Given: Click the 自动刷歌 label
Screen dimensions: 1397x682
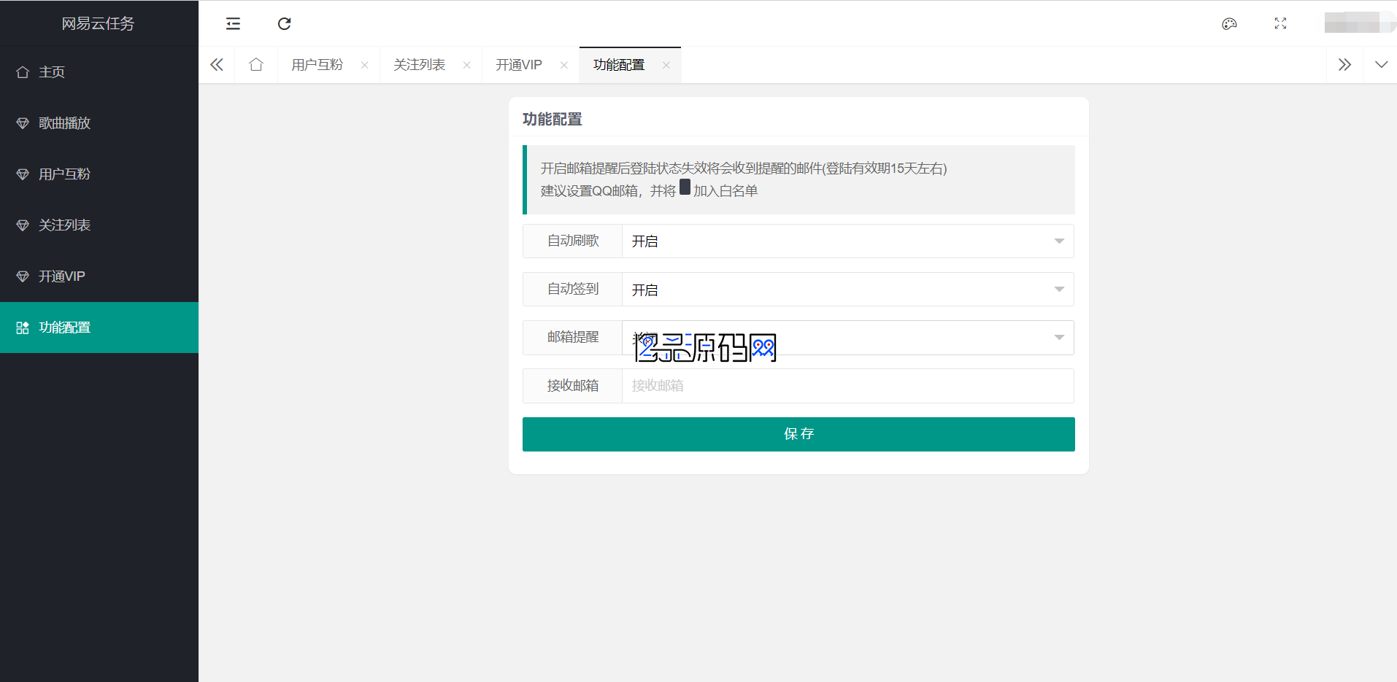Looking at the screenshot, I should tap(573, 241).
